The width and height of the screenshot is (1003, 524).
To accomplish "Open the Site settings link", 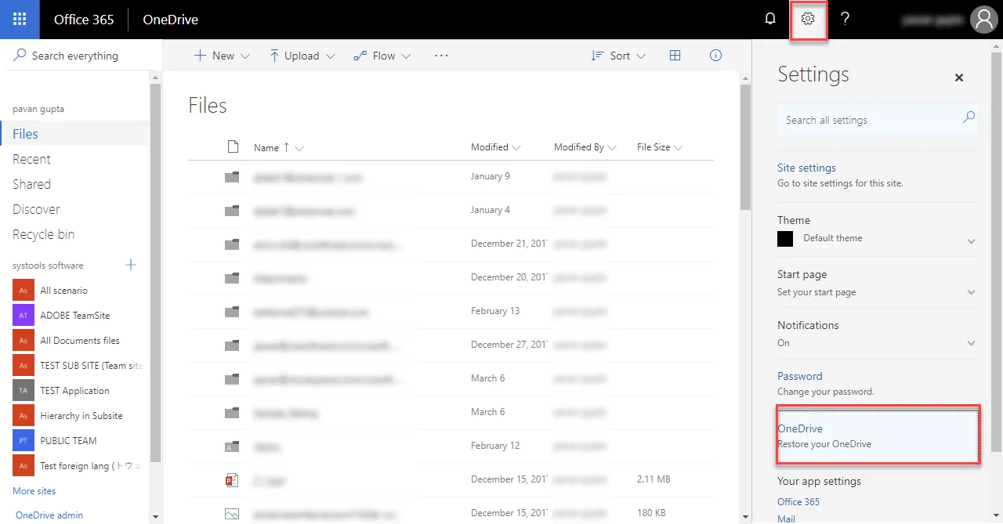I will pos(806,168).
